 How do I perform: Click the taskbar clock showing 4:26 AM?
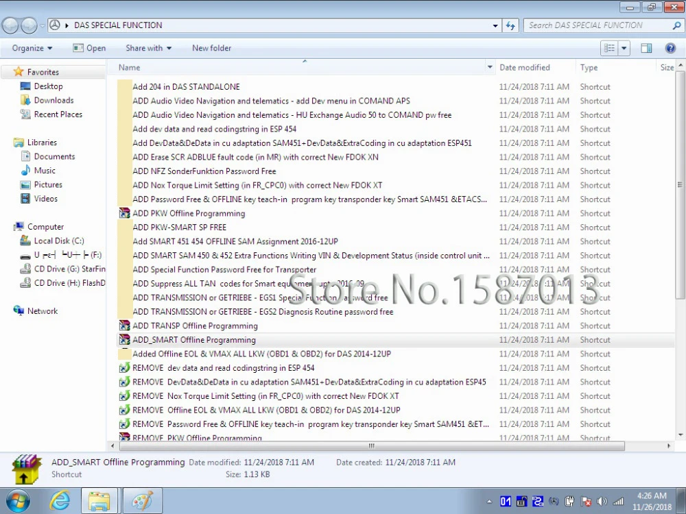coord(652,502)
